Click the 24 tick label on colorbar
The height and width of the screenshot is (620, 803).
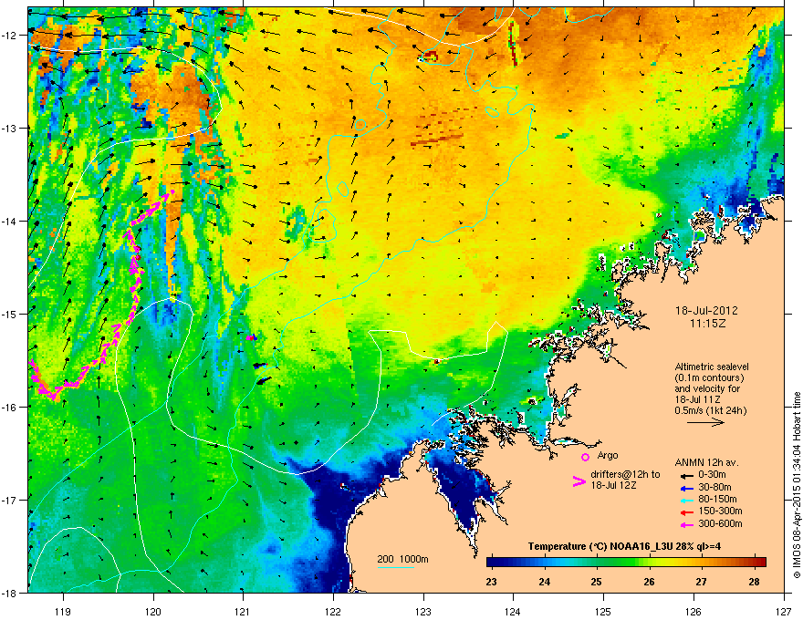[545, 582]
